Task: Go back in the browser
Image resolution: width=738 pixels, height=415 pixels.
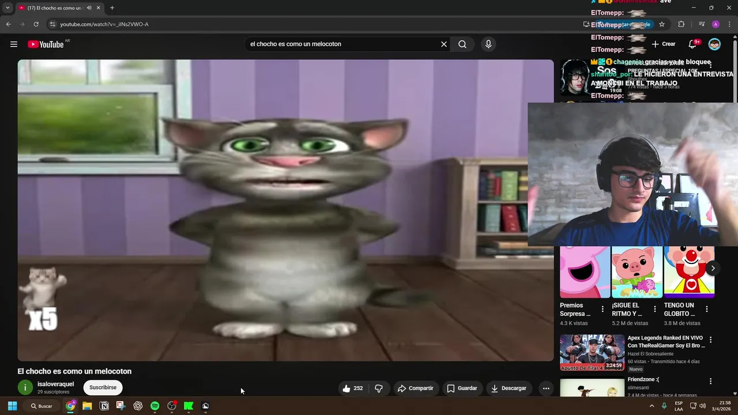Action: tap(8, 24)
